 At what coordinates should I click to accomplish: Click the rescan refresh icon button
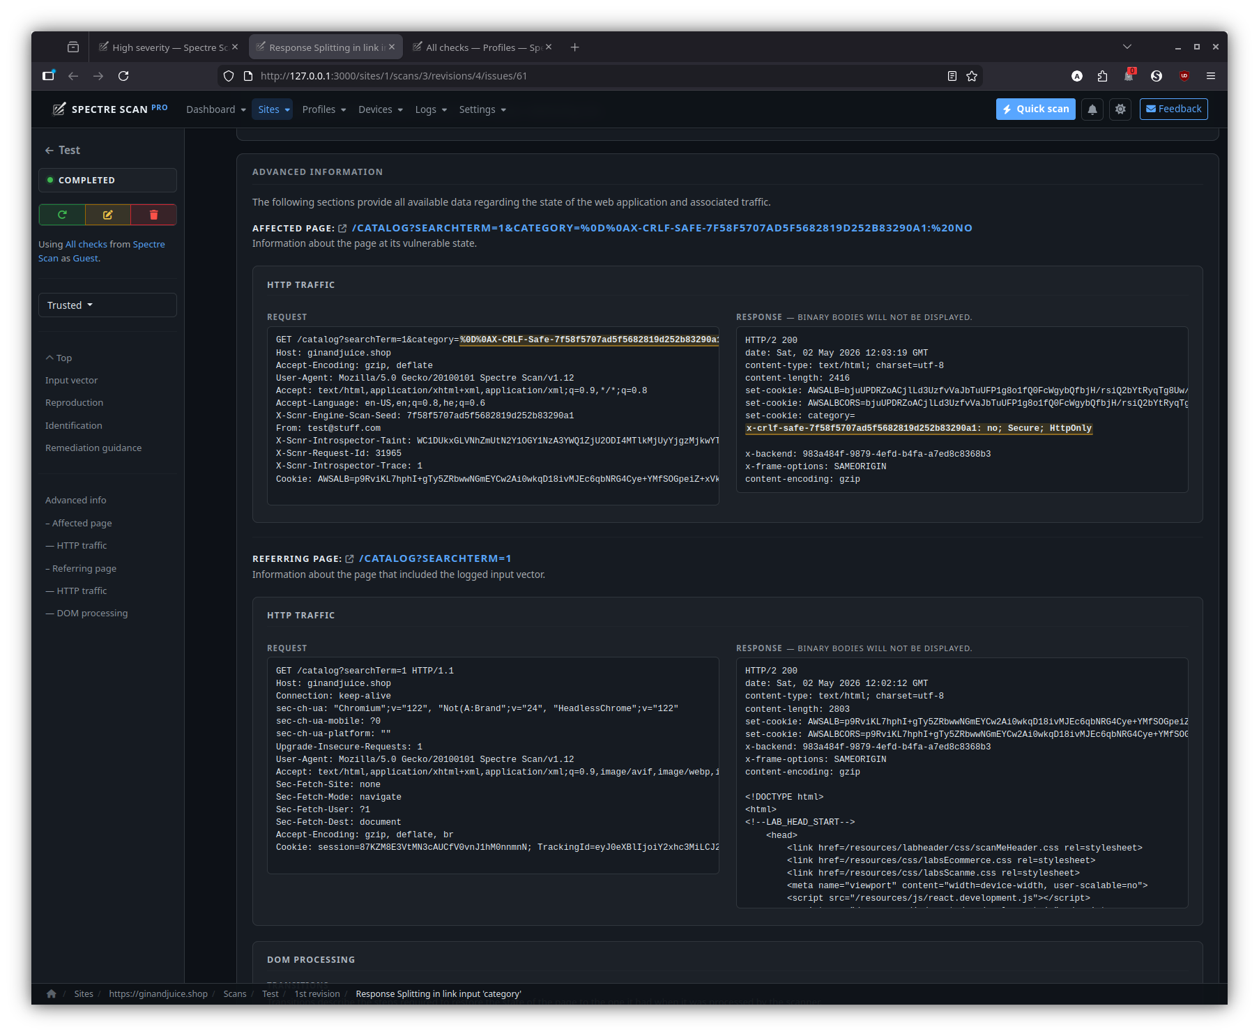[x=62, y=215]
